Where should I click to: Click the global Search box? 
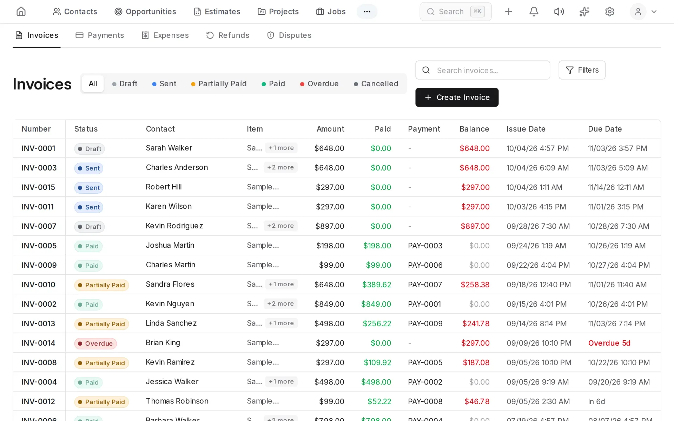click(455, 12)
